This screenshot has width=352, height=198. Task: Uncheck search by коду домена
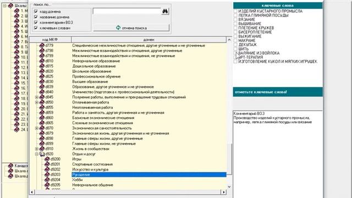36,11
